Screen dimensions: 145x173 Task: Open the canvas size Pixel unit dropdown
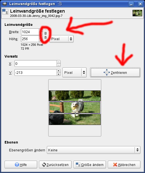tap(61, 39)
